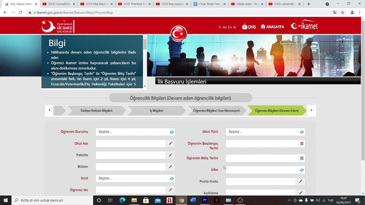Switch language to Ru
The image size is (365, 205).
coord(225,27)
